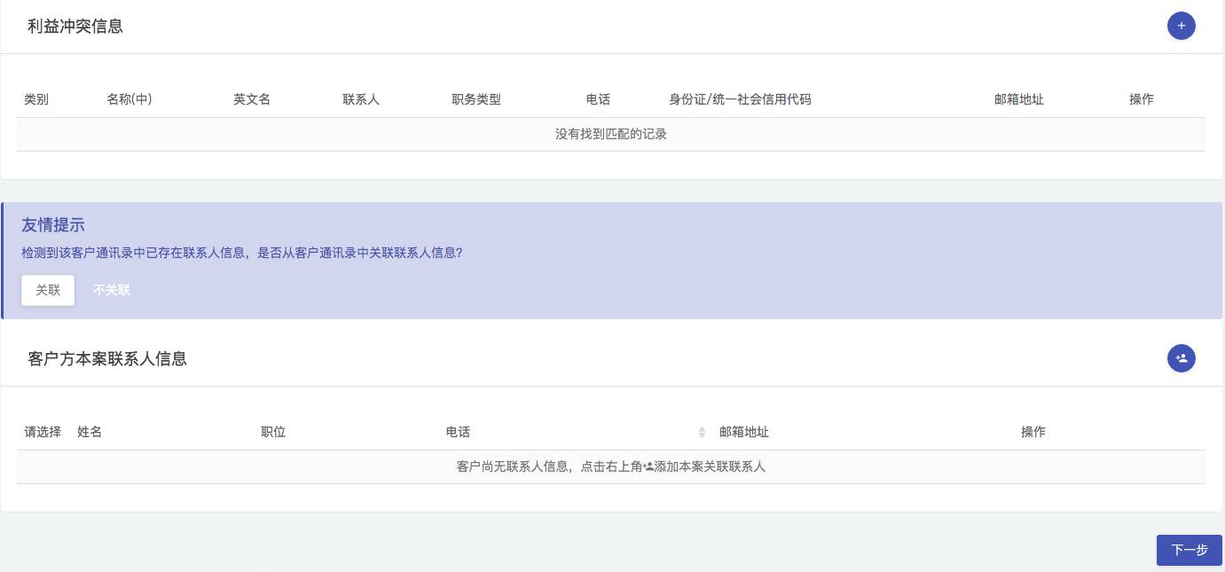The width and height of the screenshot is (1225, 572).
Task: Click the 联系人 column header
Action: [x=361, y=99]
